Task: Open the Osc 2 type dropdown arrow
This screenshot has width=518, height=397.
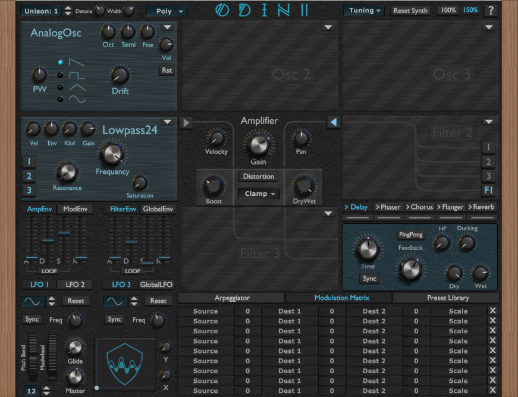Action: [328, 27]
